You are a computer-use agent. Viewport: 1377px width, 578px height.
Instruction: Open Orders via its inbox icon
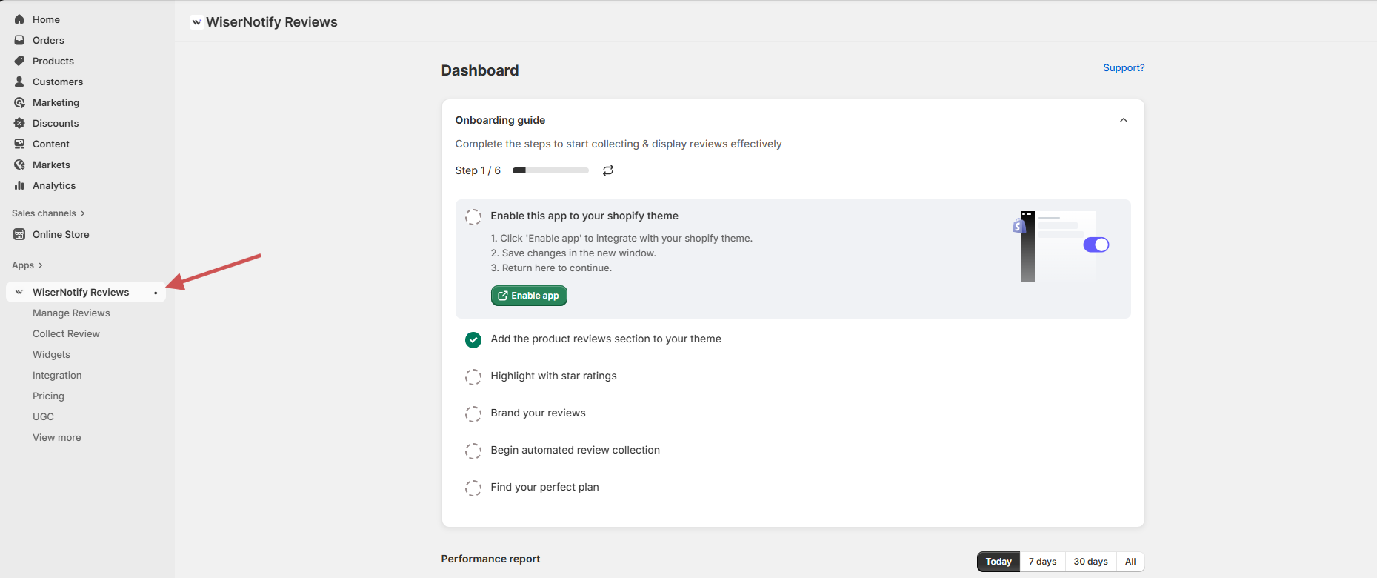pos(19,40)
